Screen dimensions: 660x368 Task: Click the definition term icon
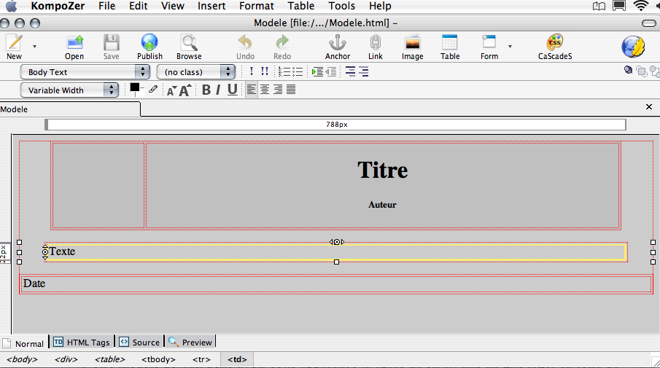tap(350, 72)
